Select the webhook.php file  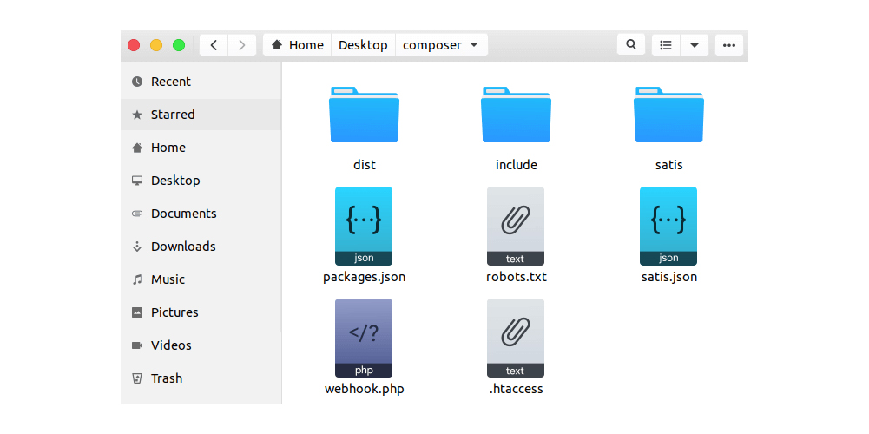(x=364, y=338)
